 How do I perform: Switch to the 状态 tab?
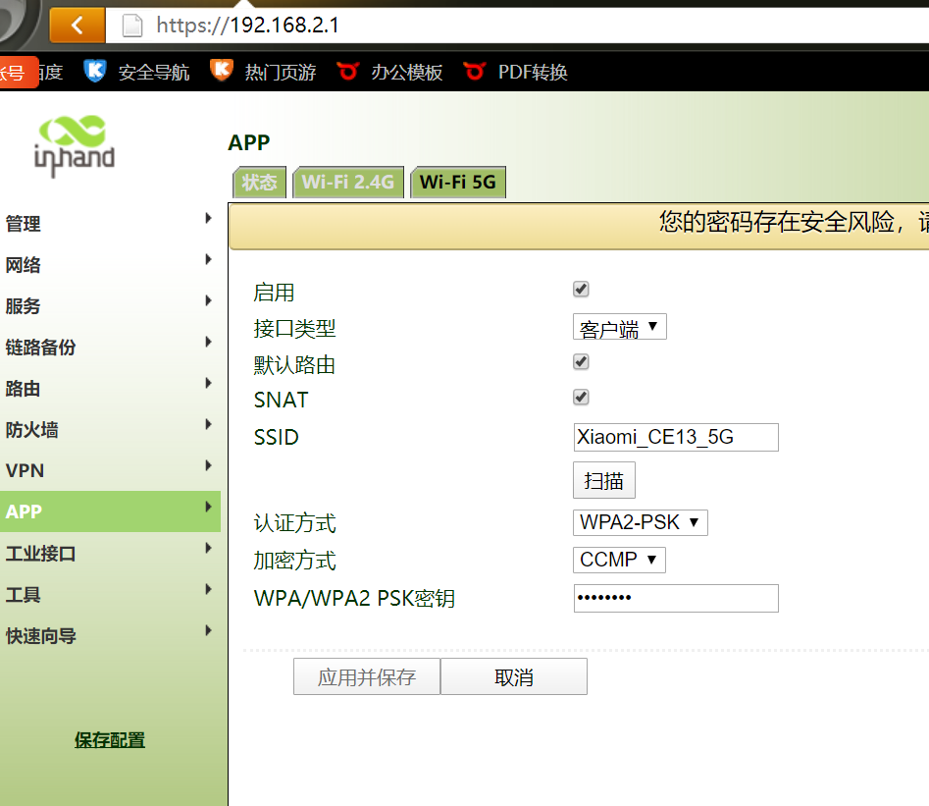[x=258, y=182]
